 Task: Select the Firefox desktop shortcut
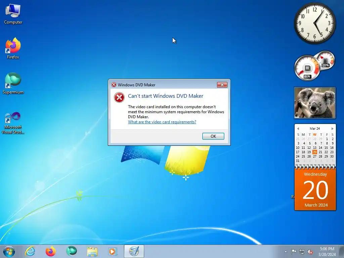click(13, 48)
